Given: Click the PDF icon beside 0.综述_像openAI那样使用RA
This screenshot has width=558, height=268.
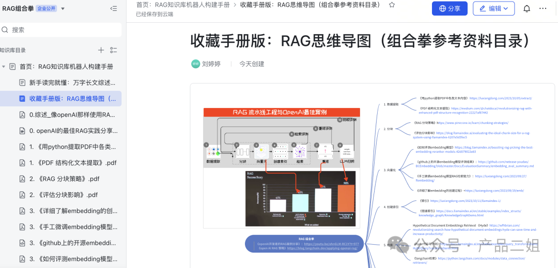Looking at the screenshot, I should (x=22, y=115).
